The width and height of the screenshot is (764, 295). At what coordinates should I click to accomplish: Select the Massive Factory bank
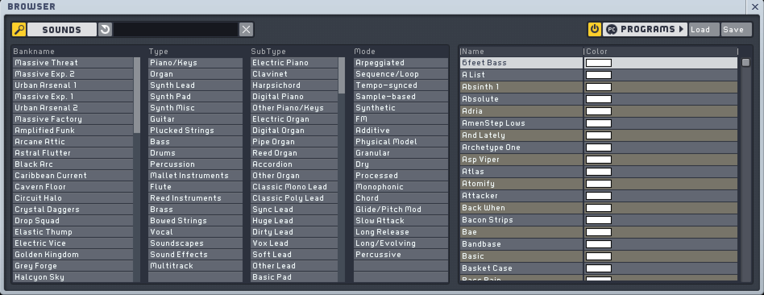pyautogui.click(x=73, y=119)
